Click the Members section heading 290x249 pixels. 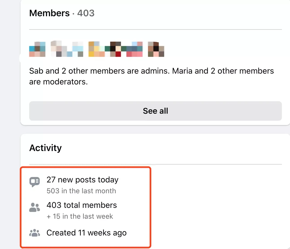(x=49, y=13)
